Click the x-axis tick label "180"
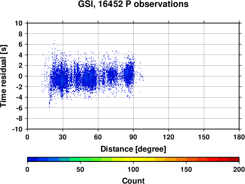This screenshot has width=245, height=184. click(x=239, y=137)
